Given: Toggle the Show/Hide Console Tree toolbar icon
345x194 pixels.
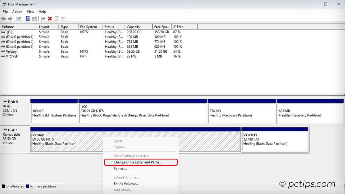Looking at the screenshot, I should pyautogui.click(x=19, y=18).
